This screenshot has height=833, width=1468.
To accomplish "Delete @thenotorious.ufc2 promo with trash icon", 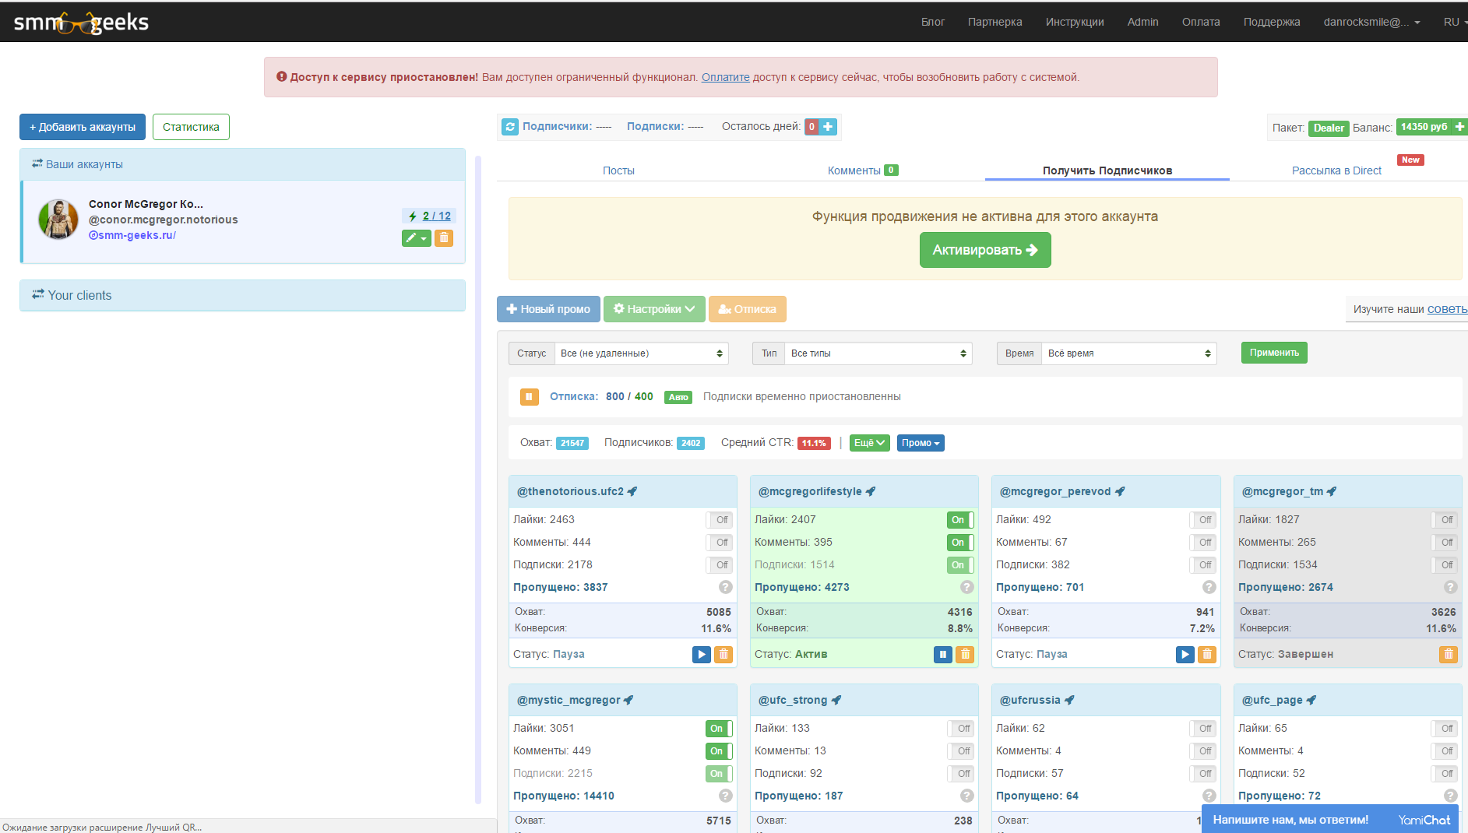I will click(x=723, y=655).
